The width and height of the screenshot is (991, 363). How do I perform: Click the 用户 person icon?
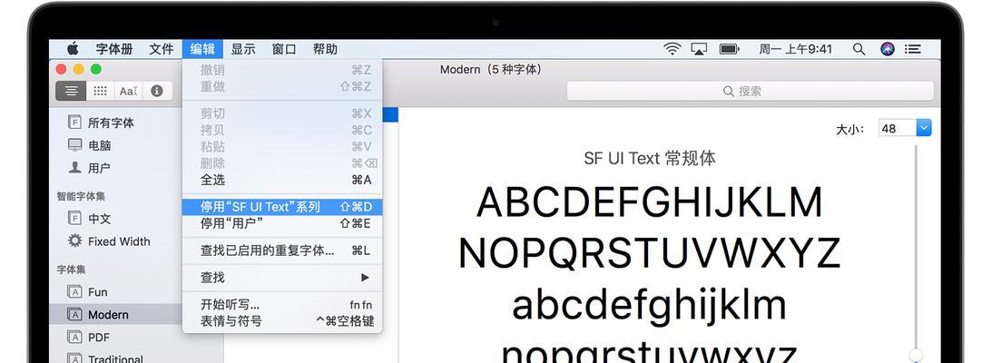[x=74, y=168]
